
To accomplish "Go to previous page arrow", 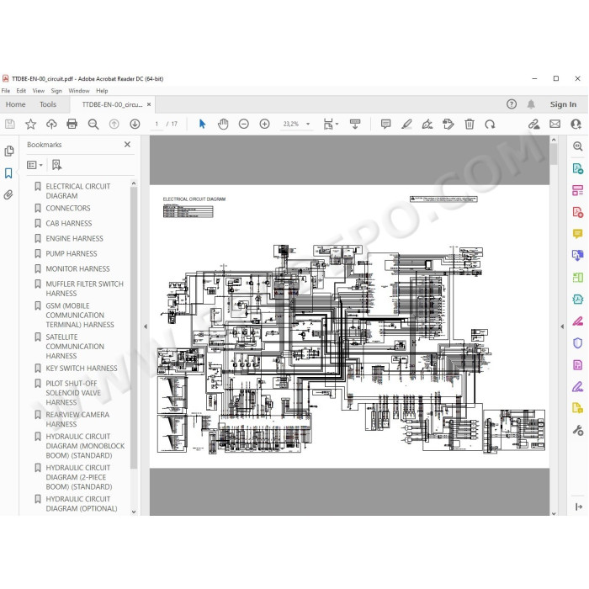I will [114, 124].
